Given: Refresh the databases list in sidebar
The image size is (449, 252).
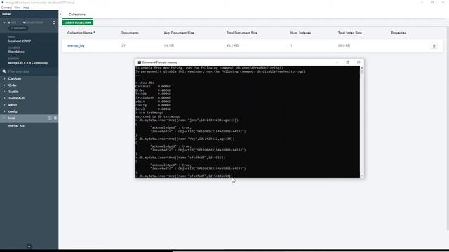Looking at the screenshot, I should (x=54, y=22).
